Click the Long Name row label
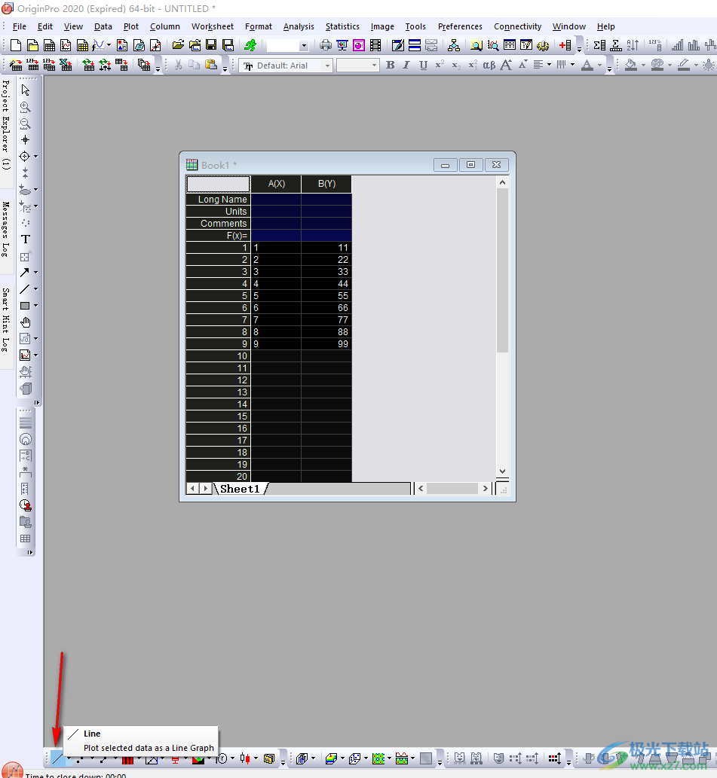This screenshot has height=778, width=717. (x=218, y=199)
